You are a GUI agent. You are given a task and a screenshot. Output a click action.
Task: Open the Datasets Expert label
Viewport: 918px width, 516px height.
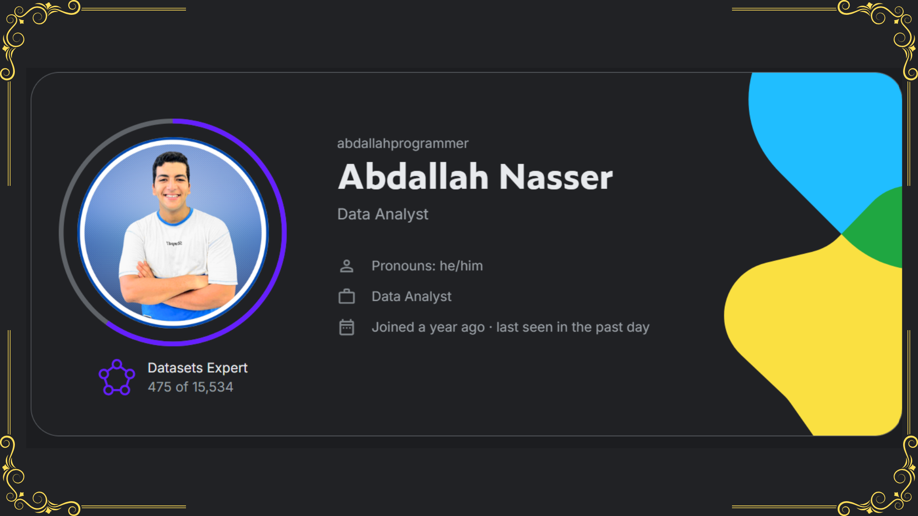point(197,368)
